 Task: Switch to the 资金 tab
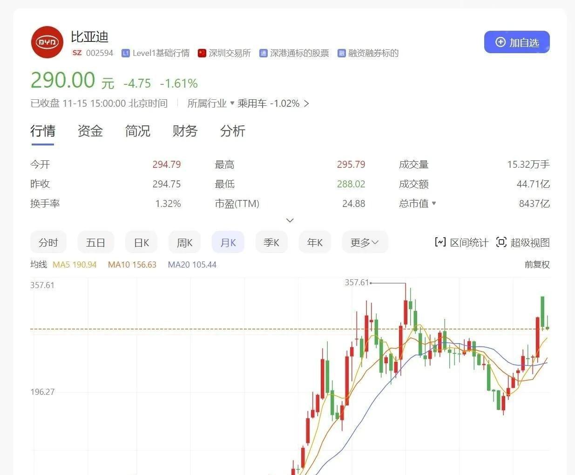tap(90, 131)
